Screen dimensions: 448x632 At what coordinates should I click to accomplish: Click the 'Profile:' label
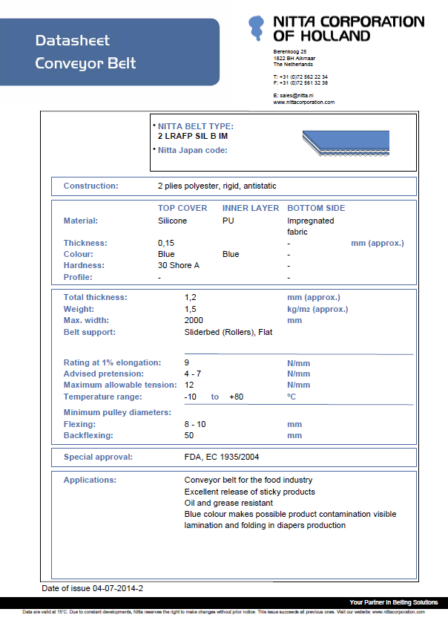coord(78,277)
